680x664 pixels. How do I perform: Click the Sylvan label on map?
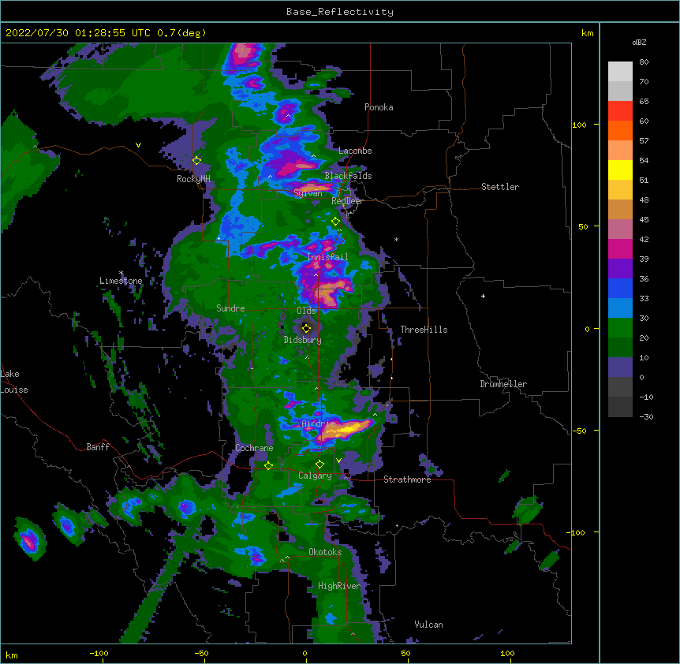(308, 193)
